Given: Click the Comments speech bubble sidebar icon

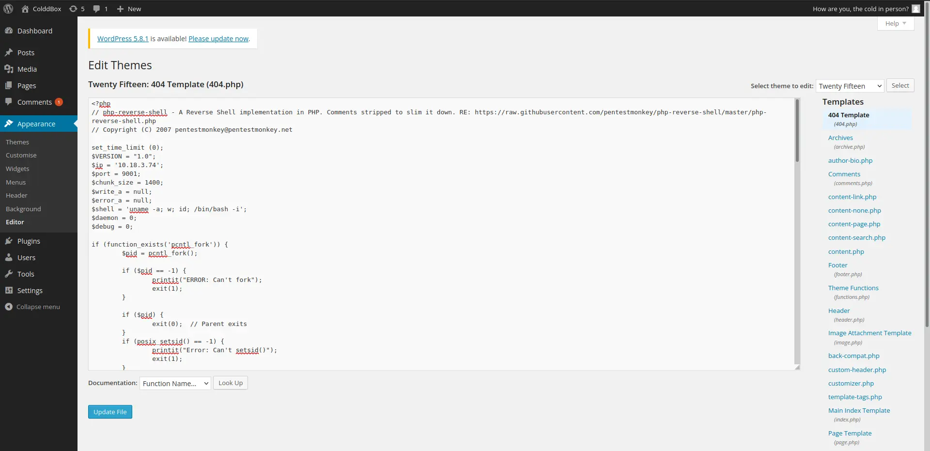Looking at the screenshot, I should click(9, 102).
